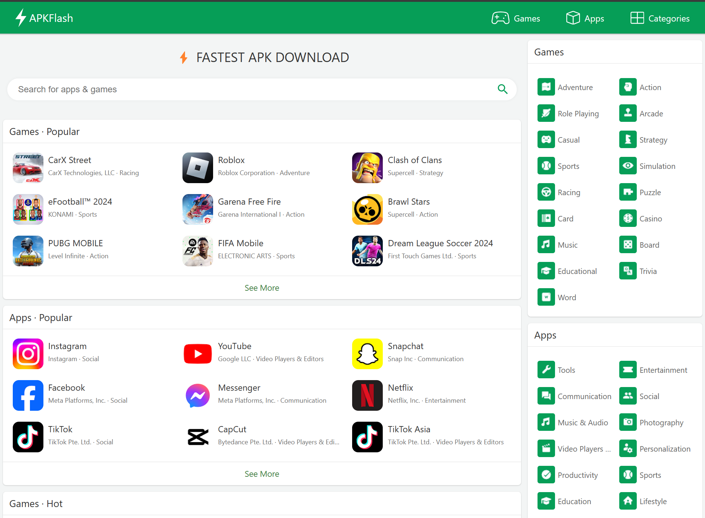Open the Instagram app icon

point(28,353)
